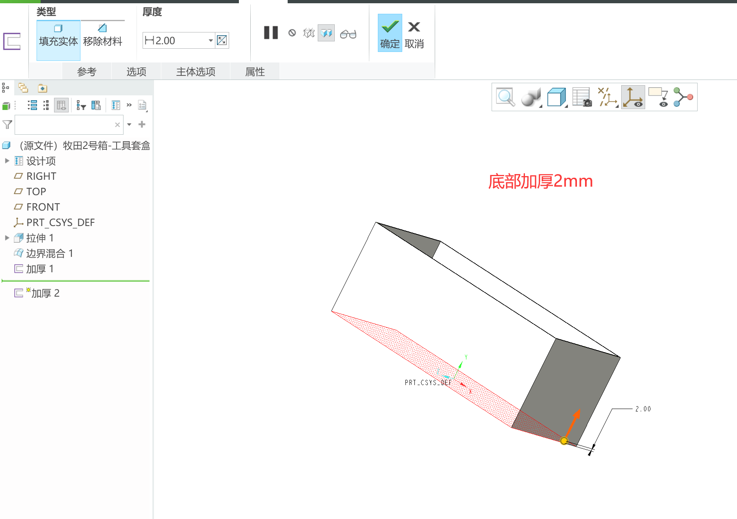The height and width of the screenshot is (519, 737).
Task: Click the plus icon beside search
Action: click(x=142, y=124)
